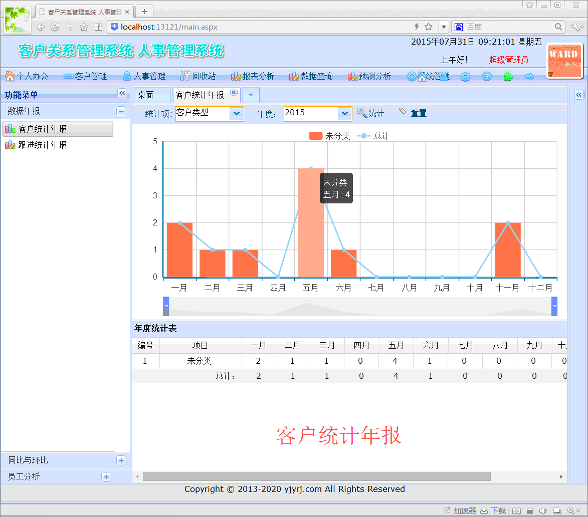Toggle the 总计 line series in the legend
This screenshot has height=517, width=588.
[x=373, y=136]
